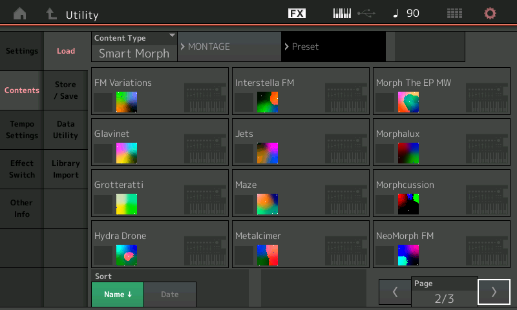Viewport: 517px width, 310px height.
Task: Click the Maze color morph map swatch
Action: [267, 204]
